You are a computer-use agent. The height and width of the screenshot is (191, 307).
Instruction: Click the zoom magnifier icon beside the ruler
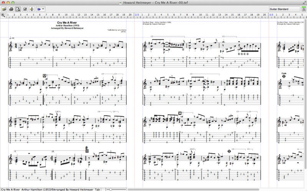3,15
